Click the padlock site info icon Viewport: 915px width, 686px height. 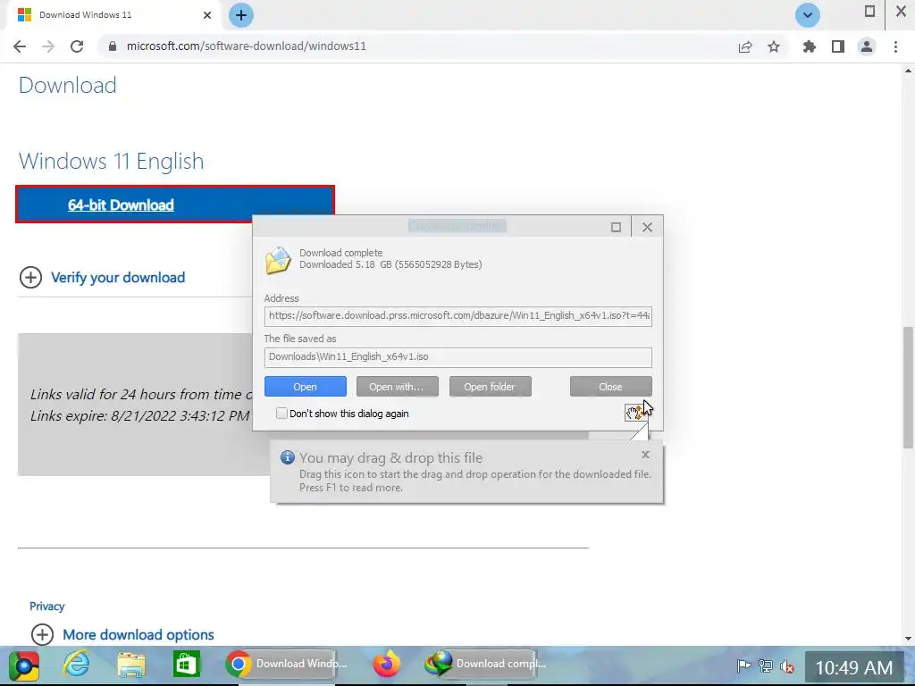click(x=113, y=46)
